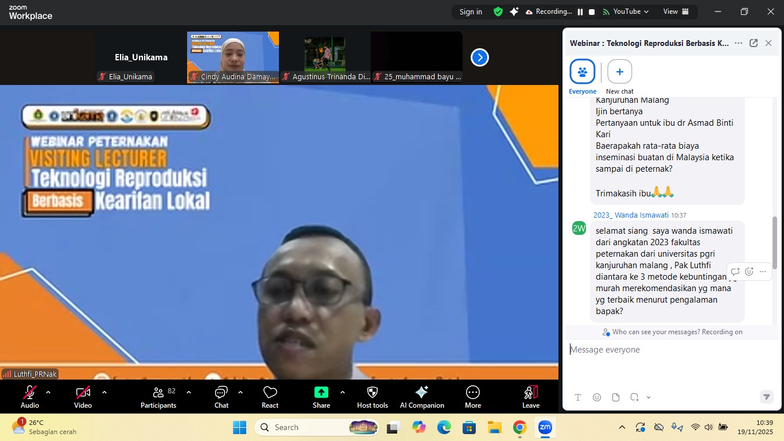Image resolution: width=784 pixels, height=441 pixels.
Task: Open the View layout menu
Action: [x=676, y=11]
